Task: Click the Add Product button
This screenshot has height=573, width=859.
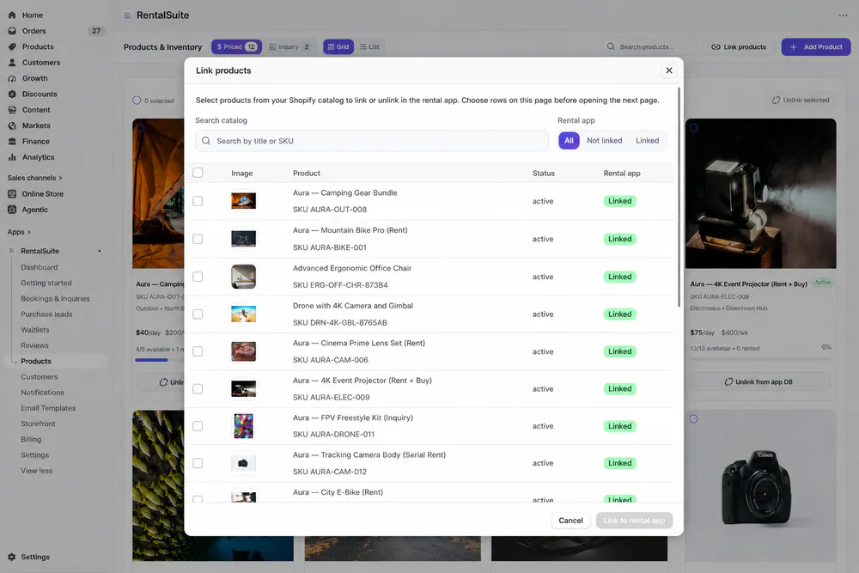Action: coord(816,47)
